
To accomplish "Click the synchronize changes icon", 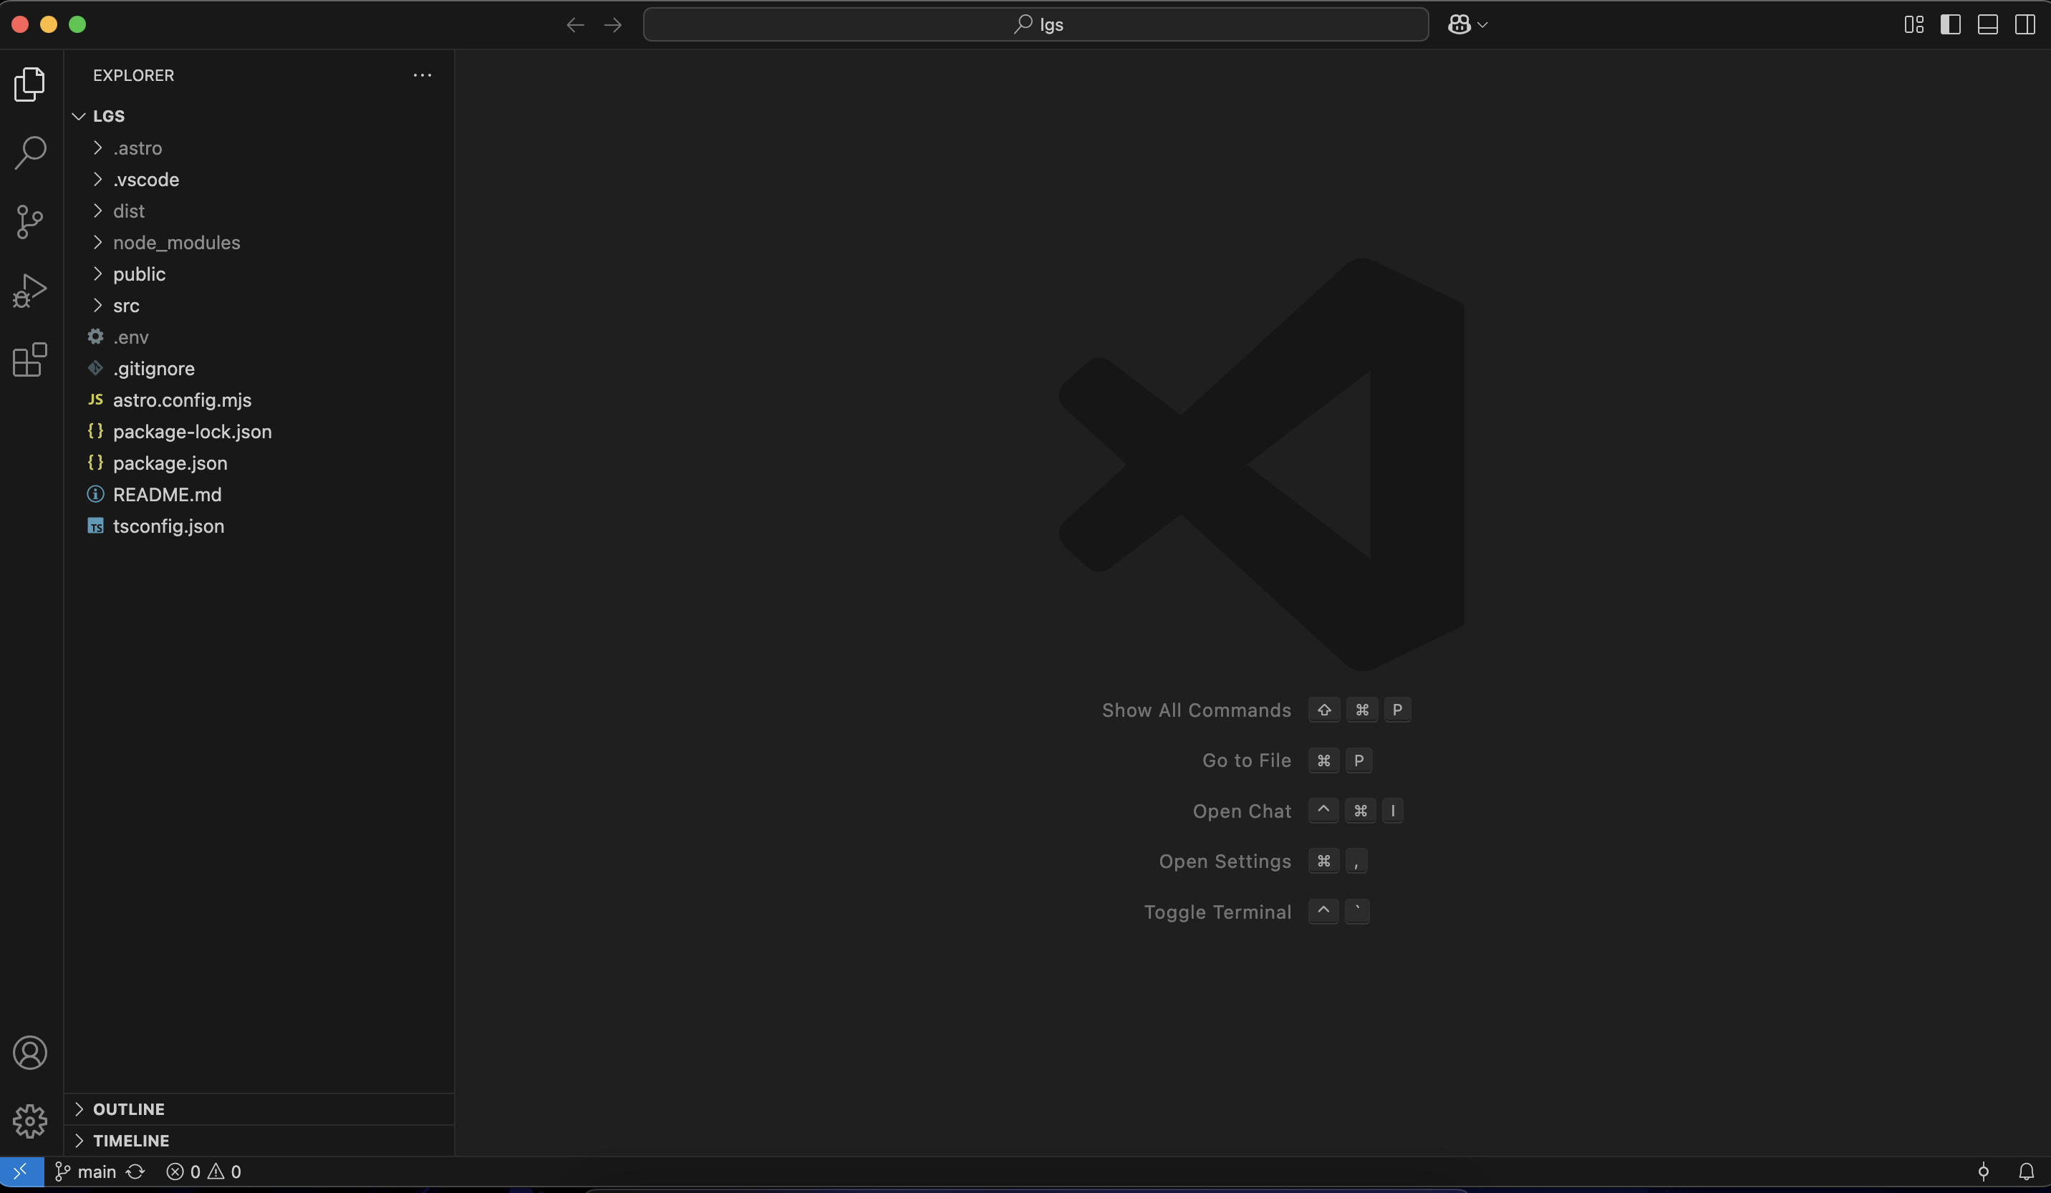I will [135, 1172].
